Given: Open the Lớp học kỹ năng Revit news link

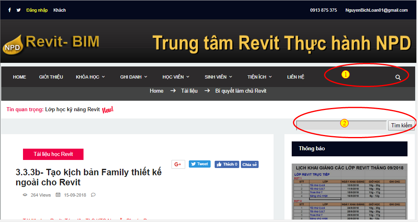Looking at the screenshot, I should (73, 110).
